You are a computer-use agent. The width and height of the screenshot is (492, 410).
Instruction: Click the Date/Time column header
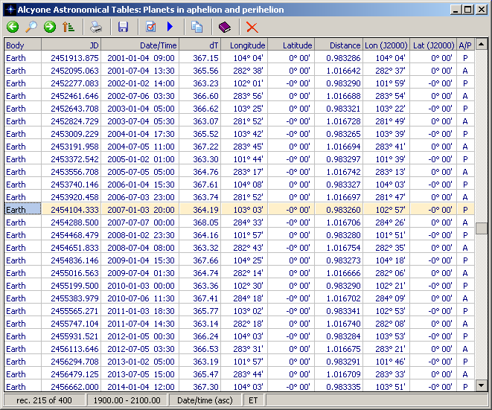139,45
